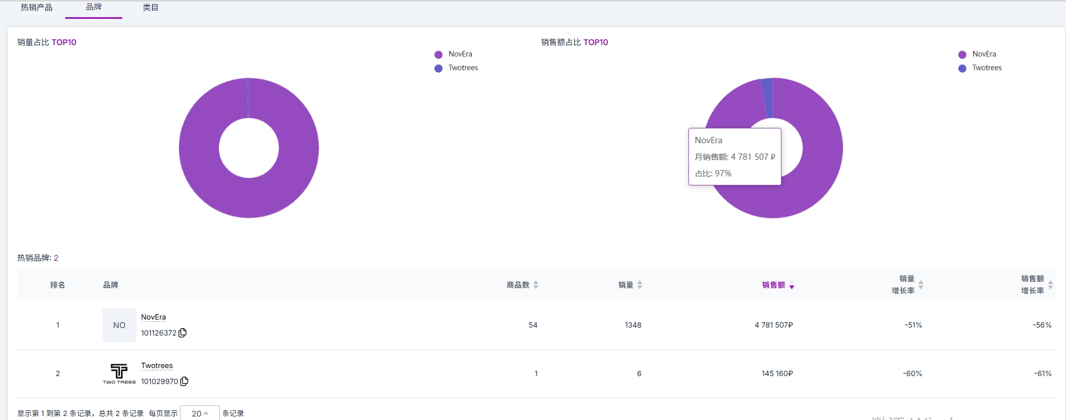Viewport: 1066px width, 420px height.
Task: Open the NovEra brand link
Action: point(154,317)
